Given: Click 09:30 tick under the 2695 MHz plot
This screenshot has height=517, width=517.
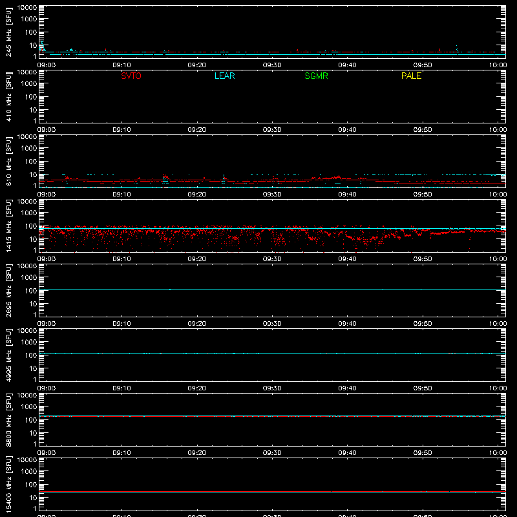Looking at the screenshot, I should click(272, 324).
